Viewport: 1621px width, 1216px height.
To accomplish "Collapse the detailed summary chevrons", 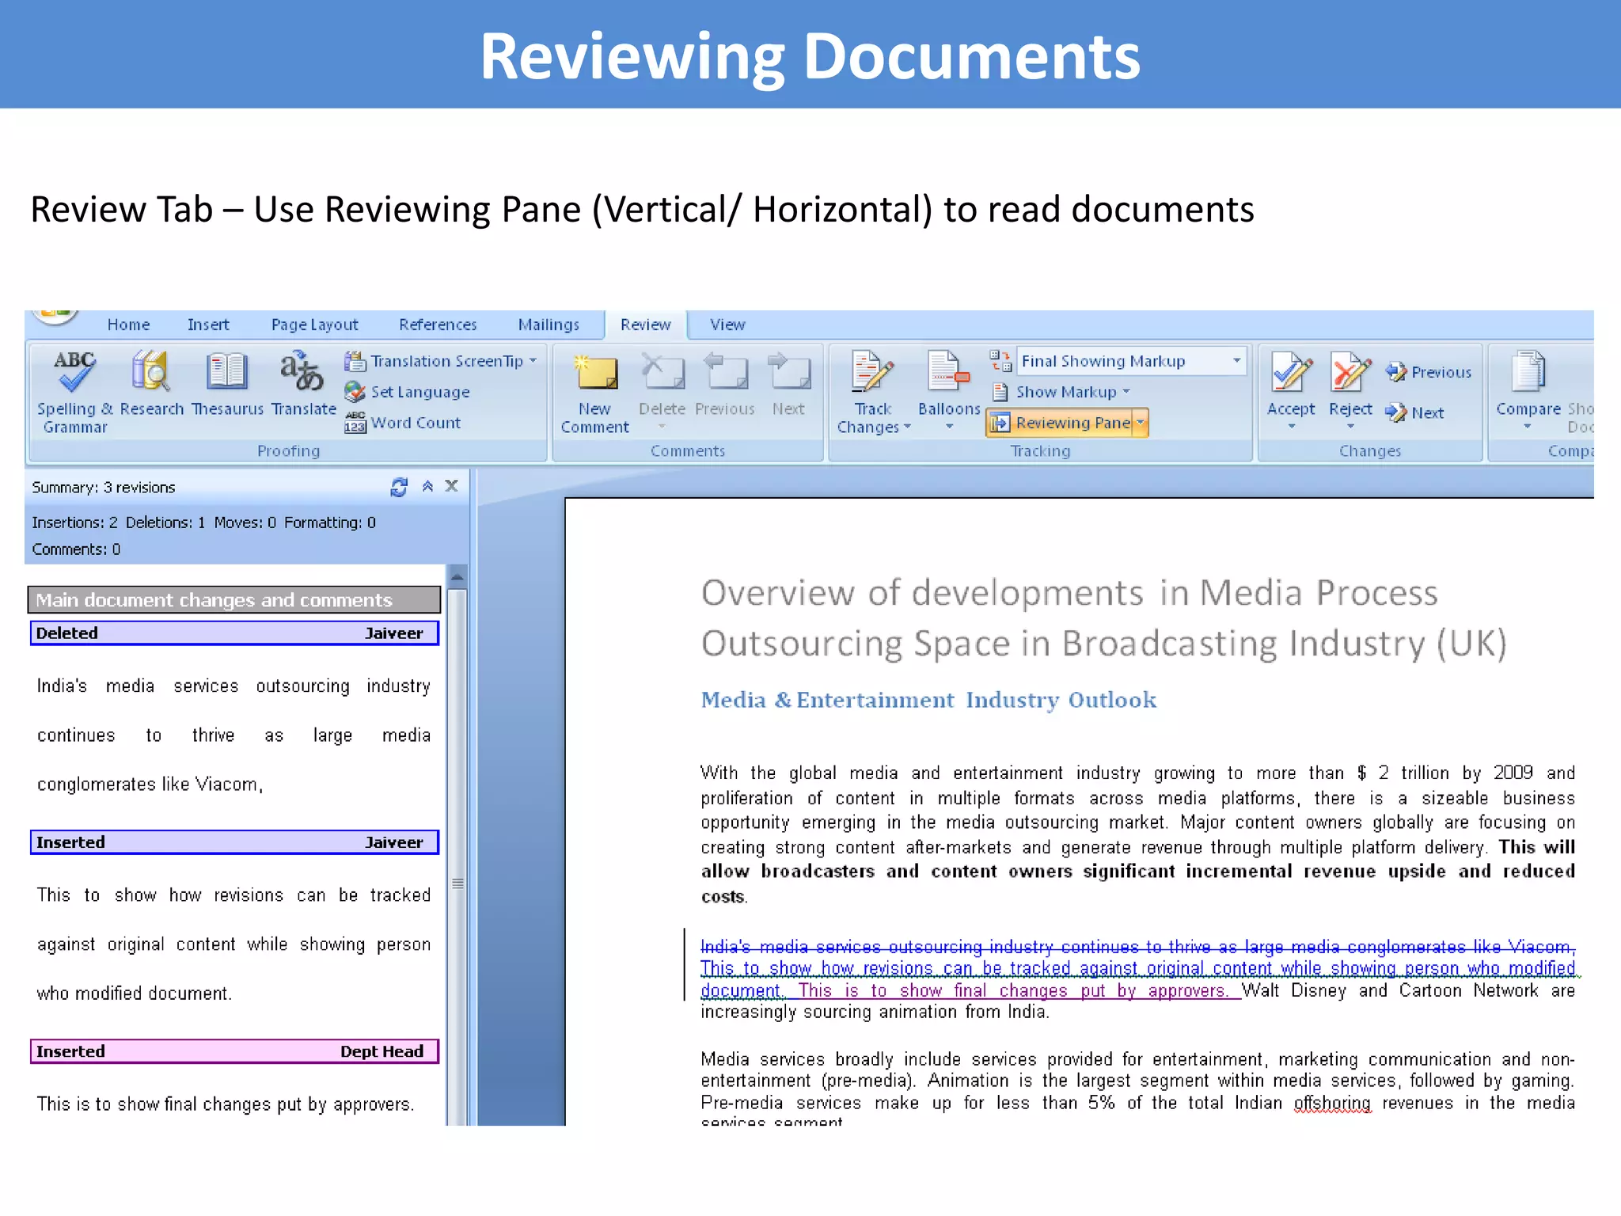I will coord(427,486).
